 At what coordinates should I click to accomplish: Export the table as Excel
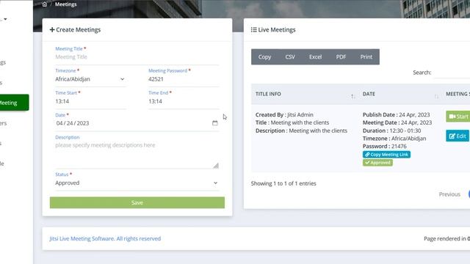(315, 57)
